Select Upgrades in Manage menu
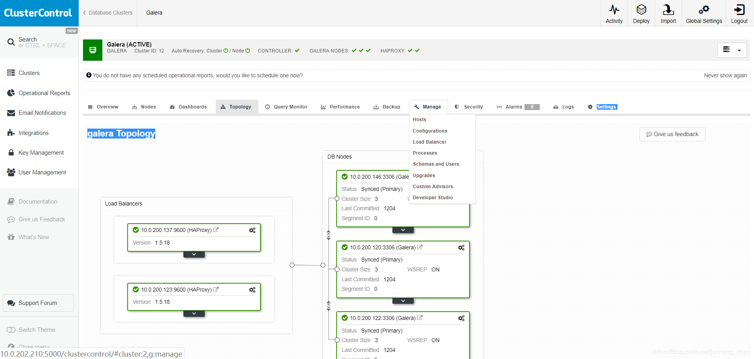Image resolution: width=754 pixels, height=359 pixels. (x=424, y=176)
